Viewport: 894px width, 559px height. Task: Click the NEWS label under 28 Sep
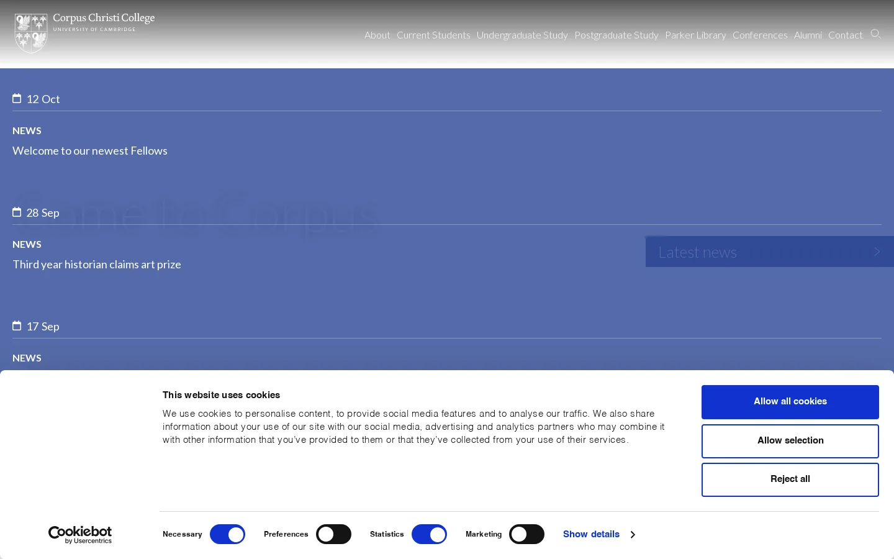pos(27,245)
